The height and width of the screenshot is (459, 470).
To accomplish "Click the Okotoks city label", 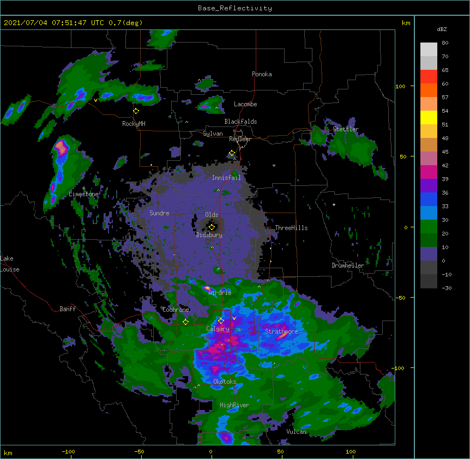I will coord(225,382).
